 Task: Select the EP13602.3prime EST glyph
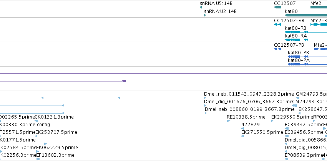[38, 159]
